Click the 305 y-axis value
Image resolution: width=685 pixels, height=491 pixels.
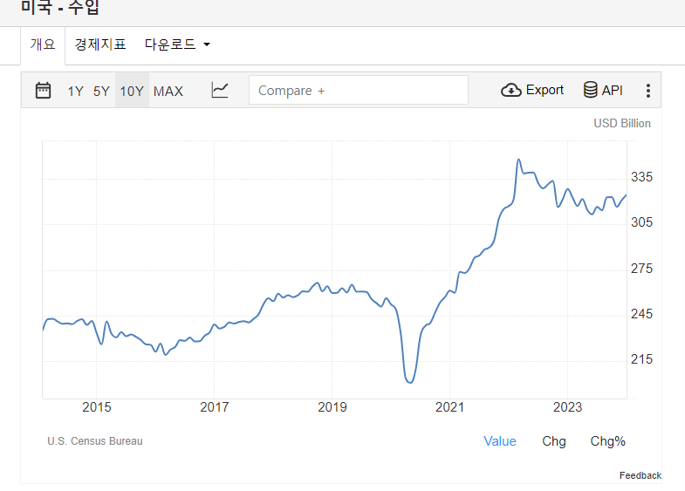click(x=641, y=222)
